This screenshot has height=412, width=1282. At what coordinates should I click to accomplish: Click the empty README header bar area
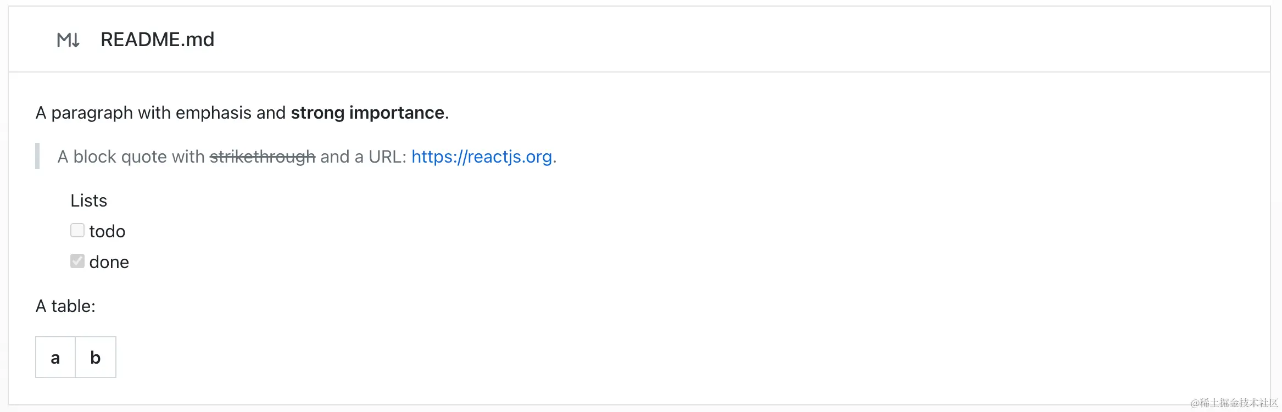tap(742, 40)
